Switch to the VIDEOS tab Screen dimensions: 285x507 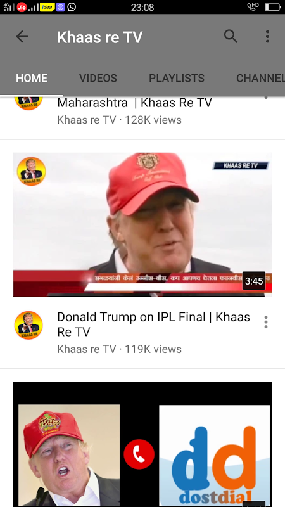tap(98, 78)
